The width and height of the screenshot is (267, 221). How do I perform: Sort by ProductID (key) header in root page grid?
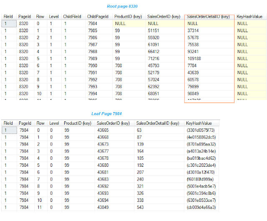point(129,17)
